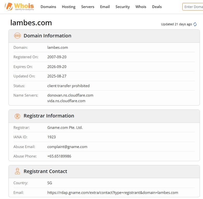Image resolution: width=203 pixels, height=199 pixels.
Task: Click the registered date 2007-09-20
Action: pyautogui.click(x=57, y=57)
